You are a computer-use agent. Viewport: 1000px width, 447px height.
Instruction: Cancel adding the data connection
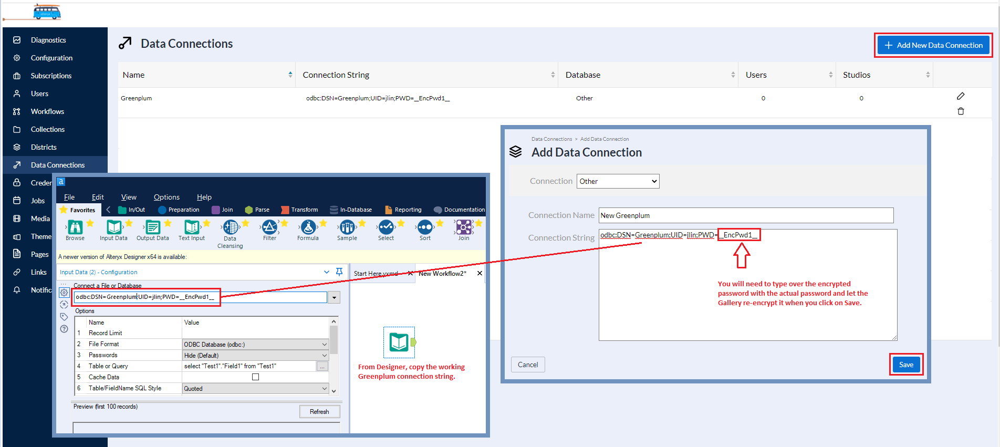coord(528,365)
